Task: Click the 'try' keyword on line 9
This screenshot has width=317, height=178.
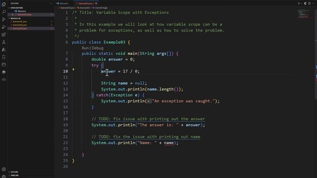Action: coord(95,65)
